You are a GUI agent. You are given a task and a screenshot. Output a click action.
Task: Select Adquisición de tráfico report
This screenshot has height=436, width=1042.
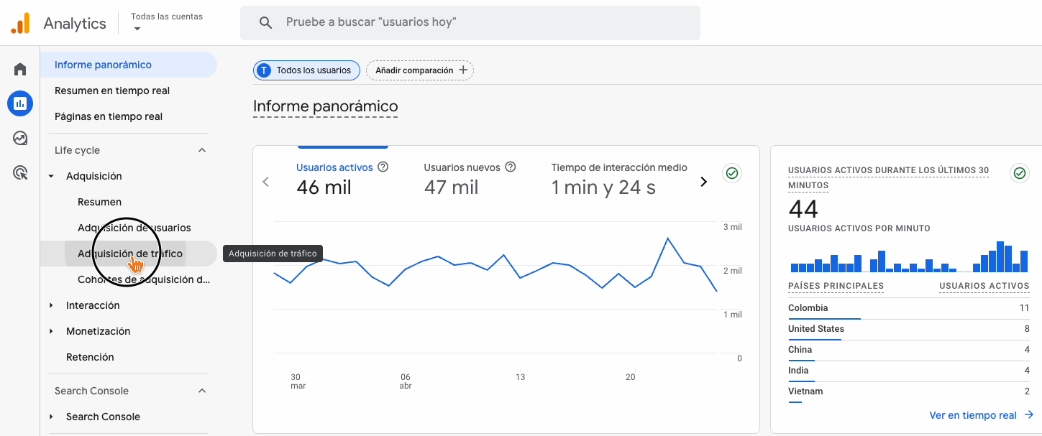pyautogui.click(x=130, y=254)
